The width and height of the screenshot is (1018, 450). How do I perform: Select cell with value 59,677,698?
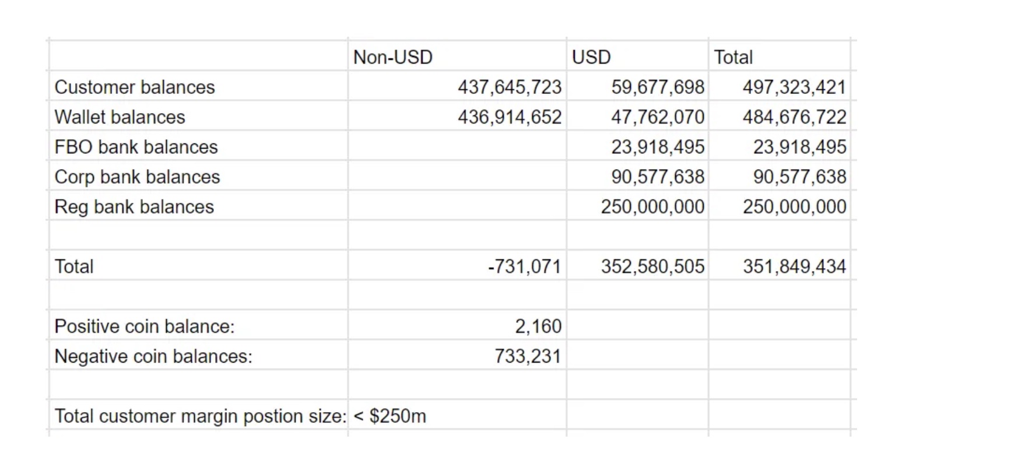657,87
